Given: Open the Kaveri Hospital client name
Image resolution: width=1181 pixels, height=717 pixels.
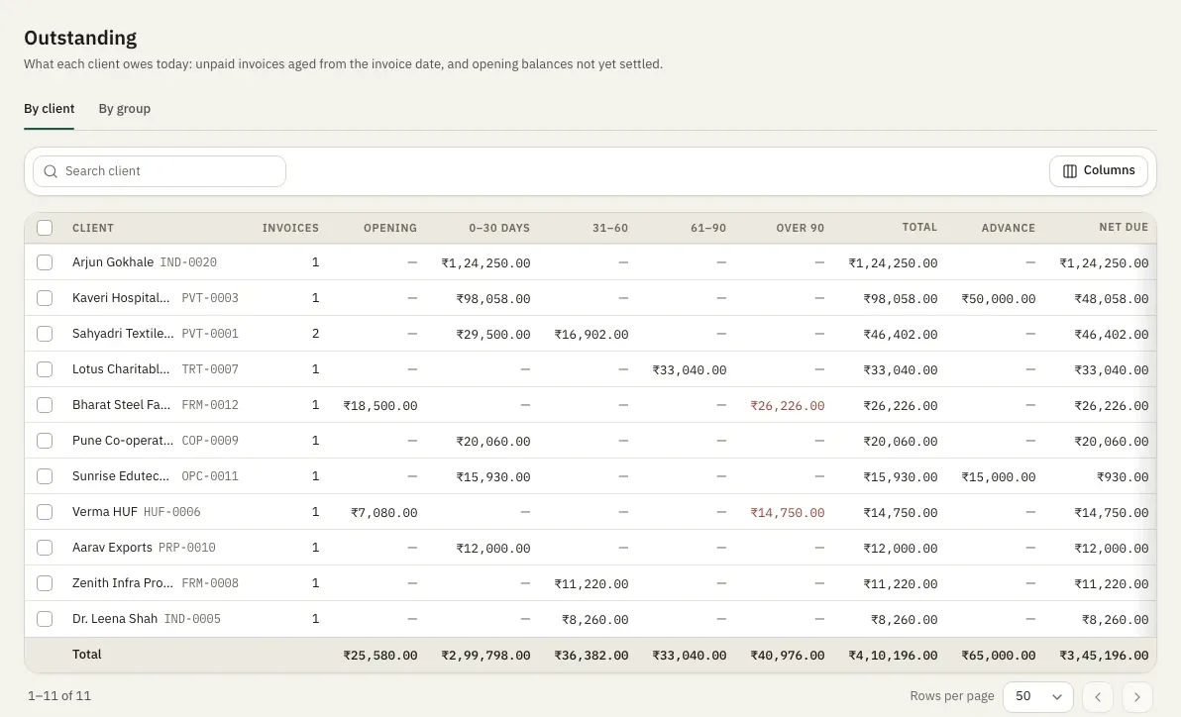Looking at the screenshot, I should pos(121,298).
